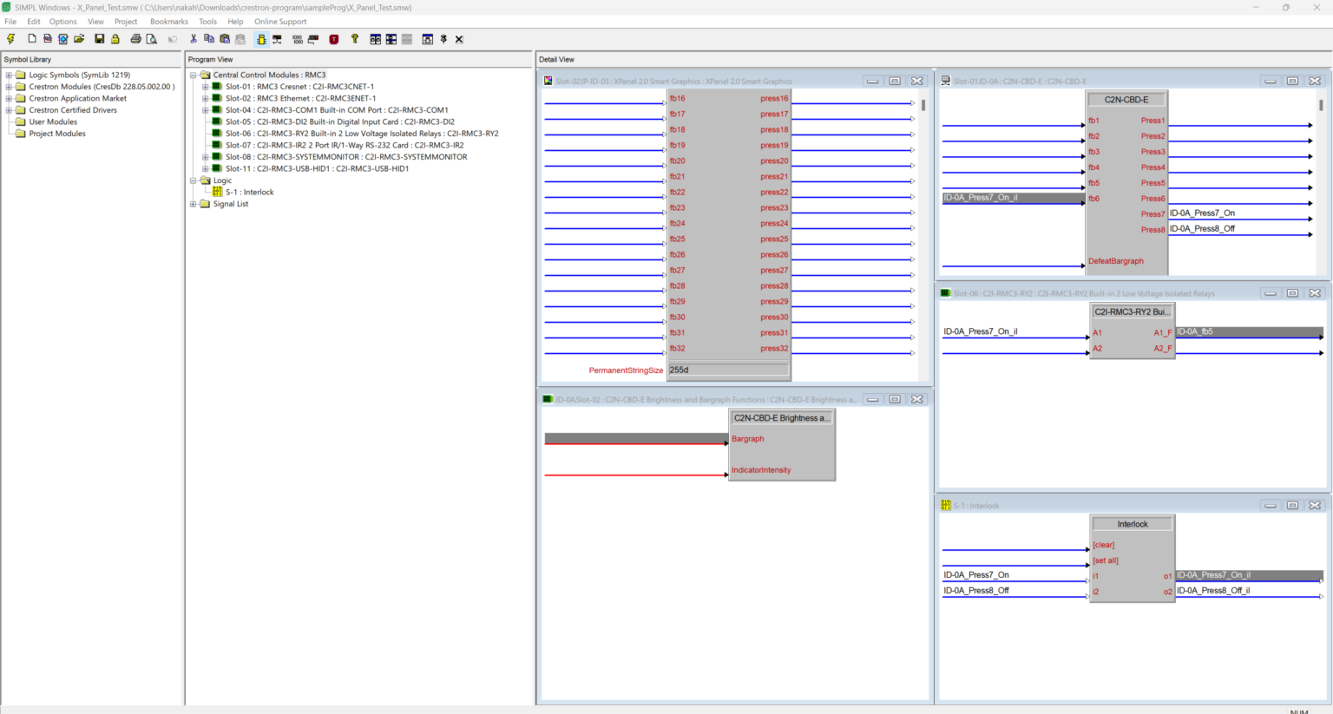Expand the Signal List folder
1333x714 pixels.
coord(194,204)
